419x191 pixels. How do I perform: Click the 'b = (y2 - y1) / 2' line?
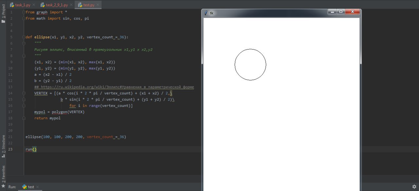click(x=53, y=81)
